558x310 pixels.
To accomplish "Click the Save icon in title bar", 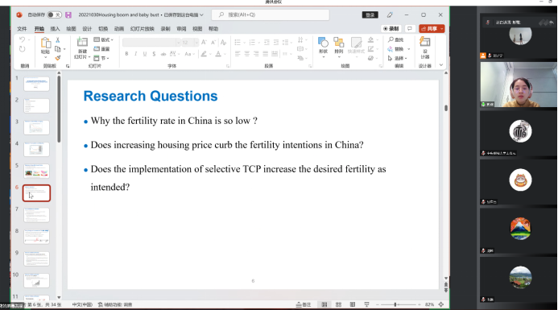I will tap(68, 15).
